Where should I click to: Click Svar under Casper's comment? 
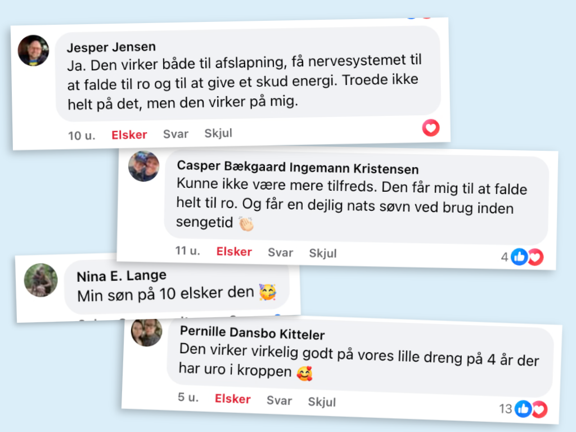click(280, 253)
